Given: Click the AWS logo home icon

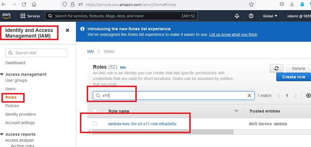Looking at the screenshot, I should (x=6, y=16).
